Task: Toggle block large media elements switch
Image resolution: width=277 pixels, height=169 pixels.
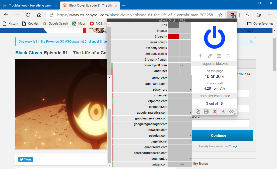Action: (206, 112)
